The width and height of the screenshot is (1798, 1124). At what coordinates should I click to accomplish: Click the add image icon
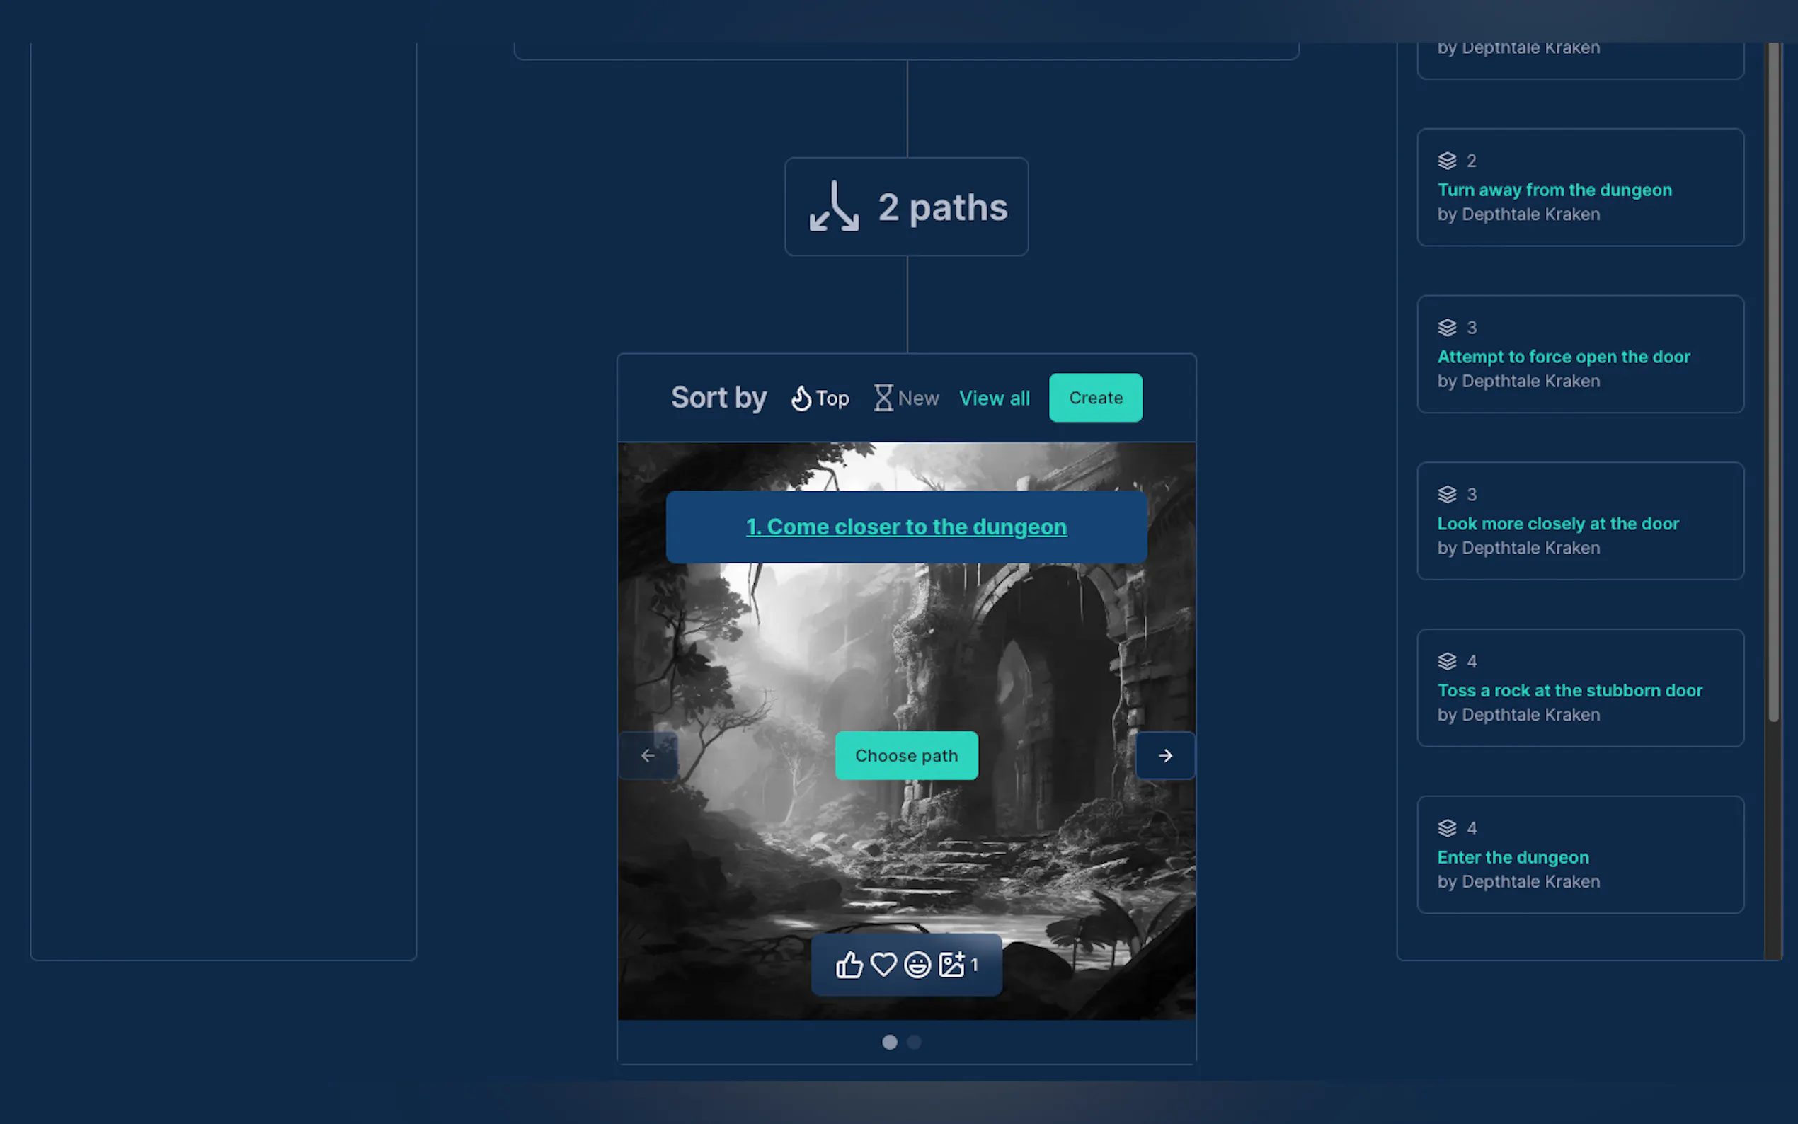[951, 965]
